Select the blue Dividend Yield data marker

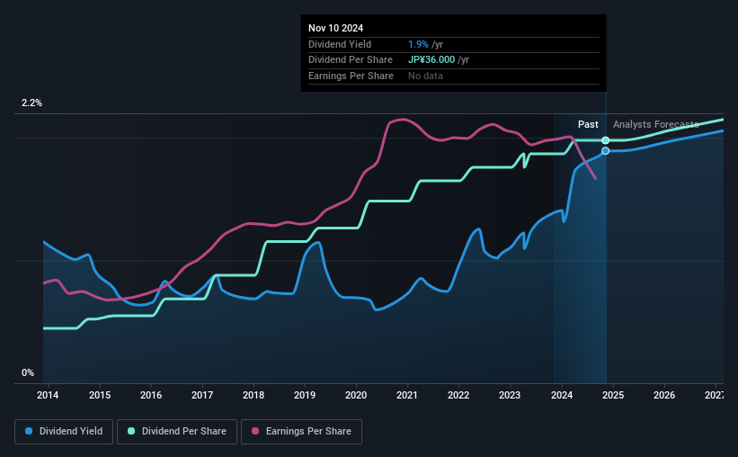tap(606, 151)
